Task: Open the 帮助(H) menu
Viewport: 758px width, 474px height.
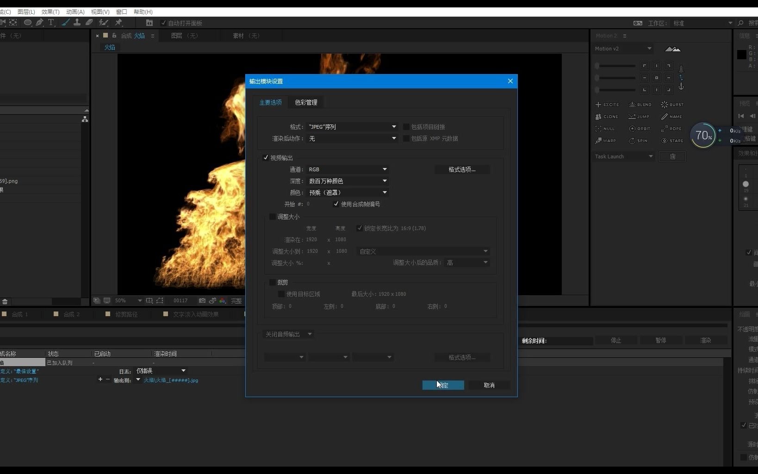Action: [x=143, y=12]
